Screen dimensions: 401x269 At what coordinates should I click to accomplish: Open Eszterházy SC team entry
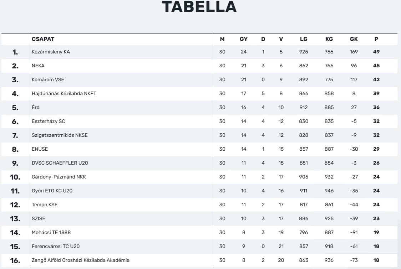pos(48,121)
